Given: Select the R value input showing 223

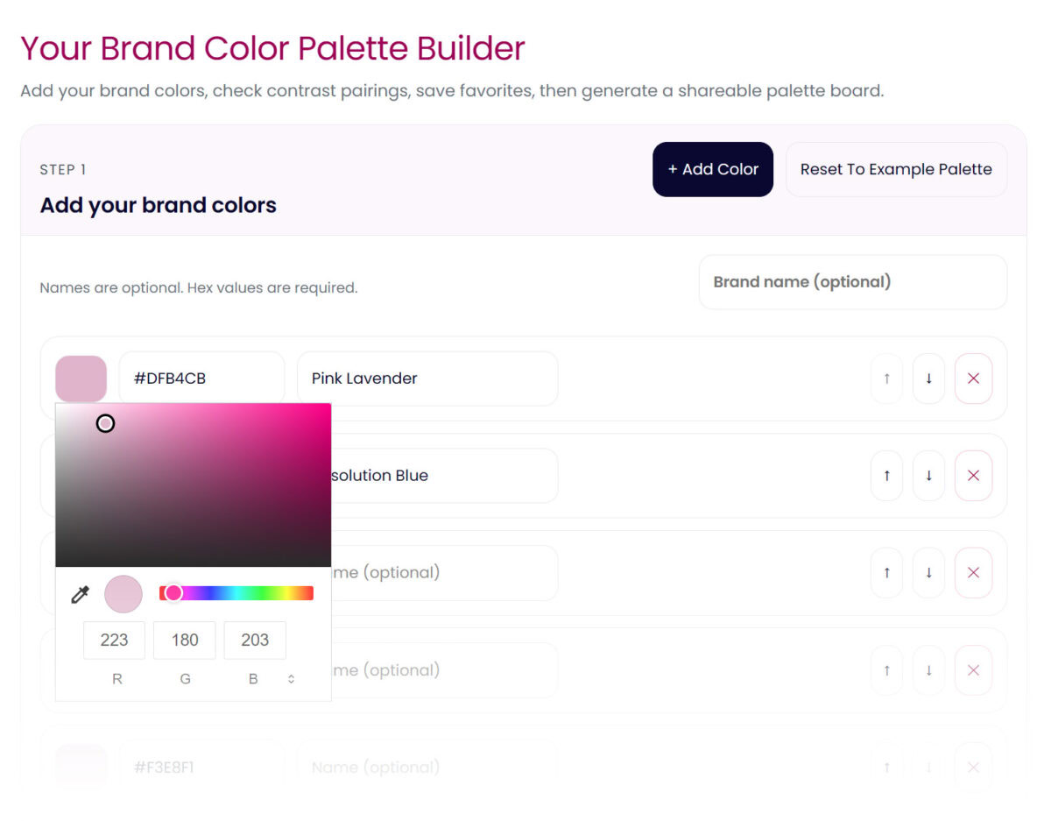Looking at the screenshot, I should point(114,640).
